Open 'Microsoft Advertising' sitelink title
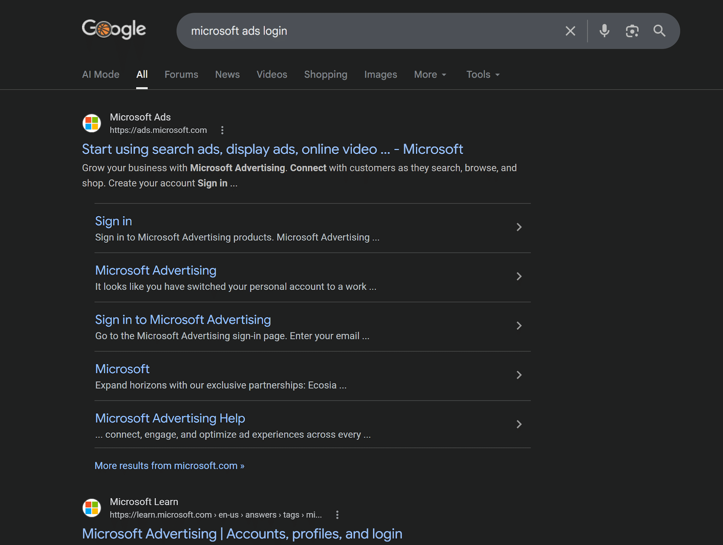This screenshot has height=545, width=723. 156,271
